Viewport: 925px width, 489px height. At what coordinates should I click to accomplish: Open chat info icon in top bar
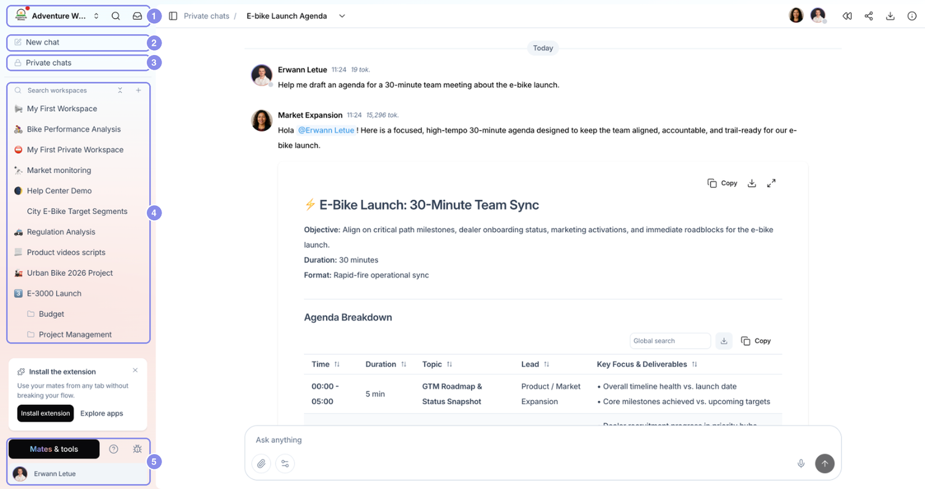[912, 16]
